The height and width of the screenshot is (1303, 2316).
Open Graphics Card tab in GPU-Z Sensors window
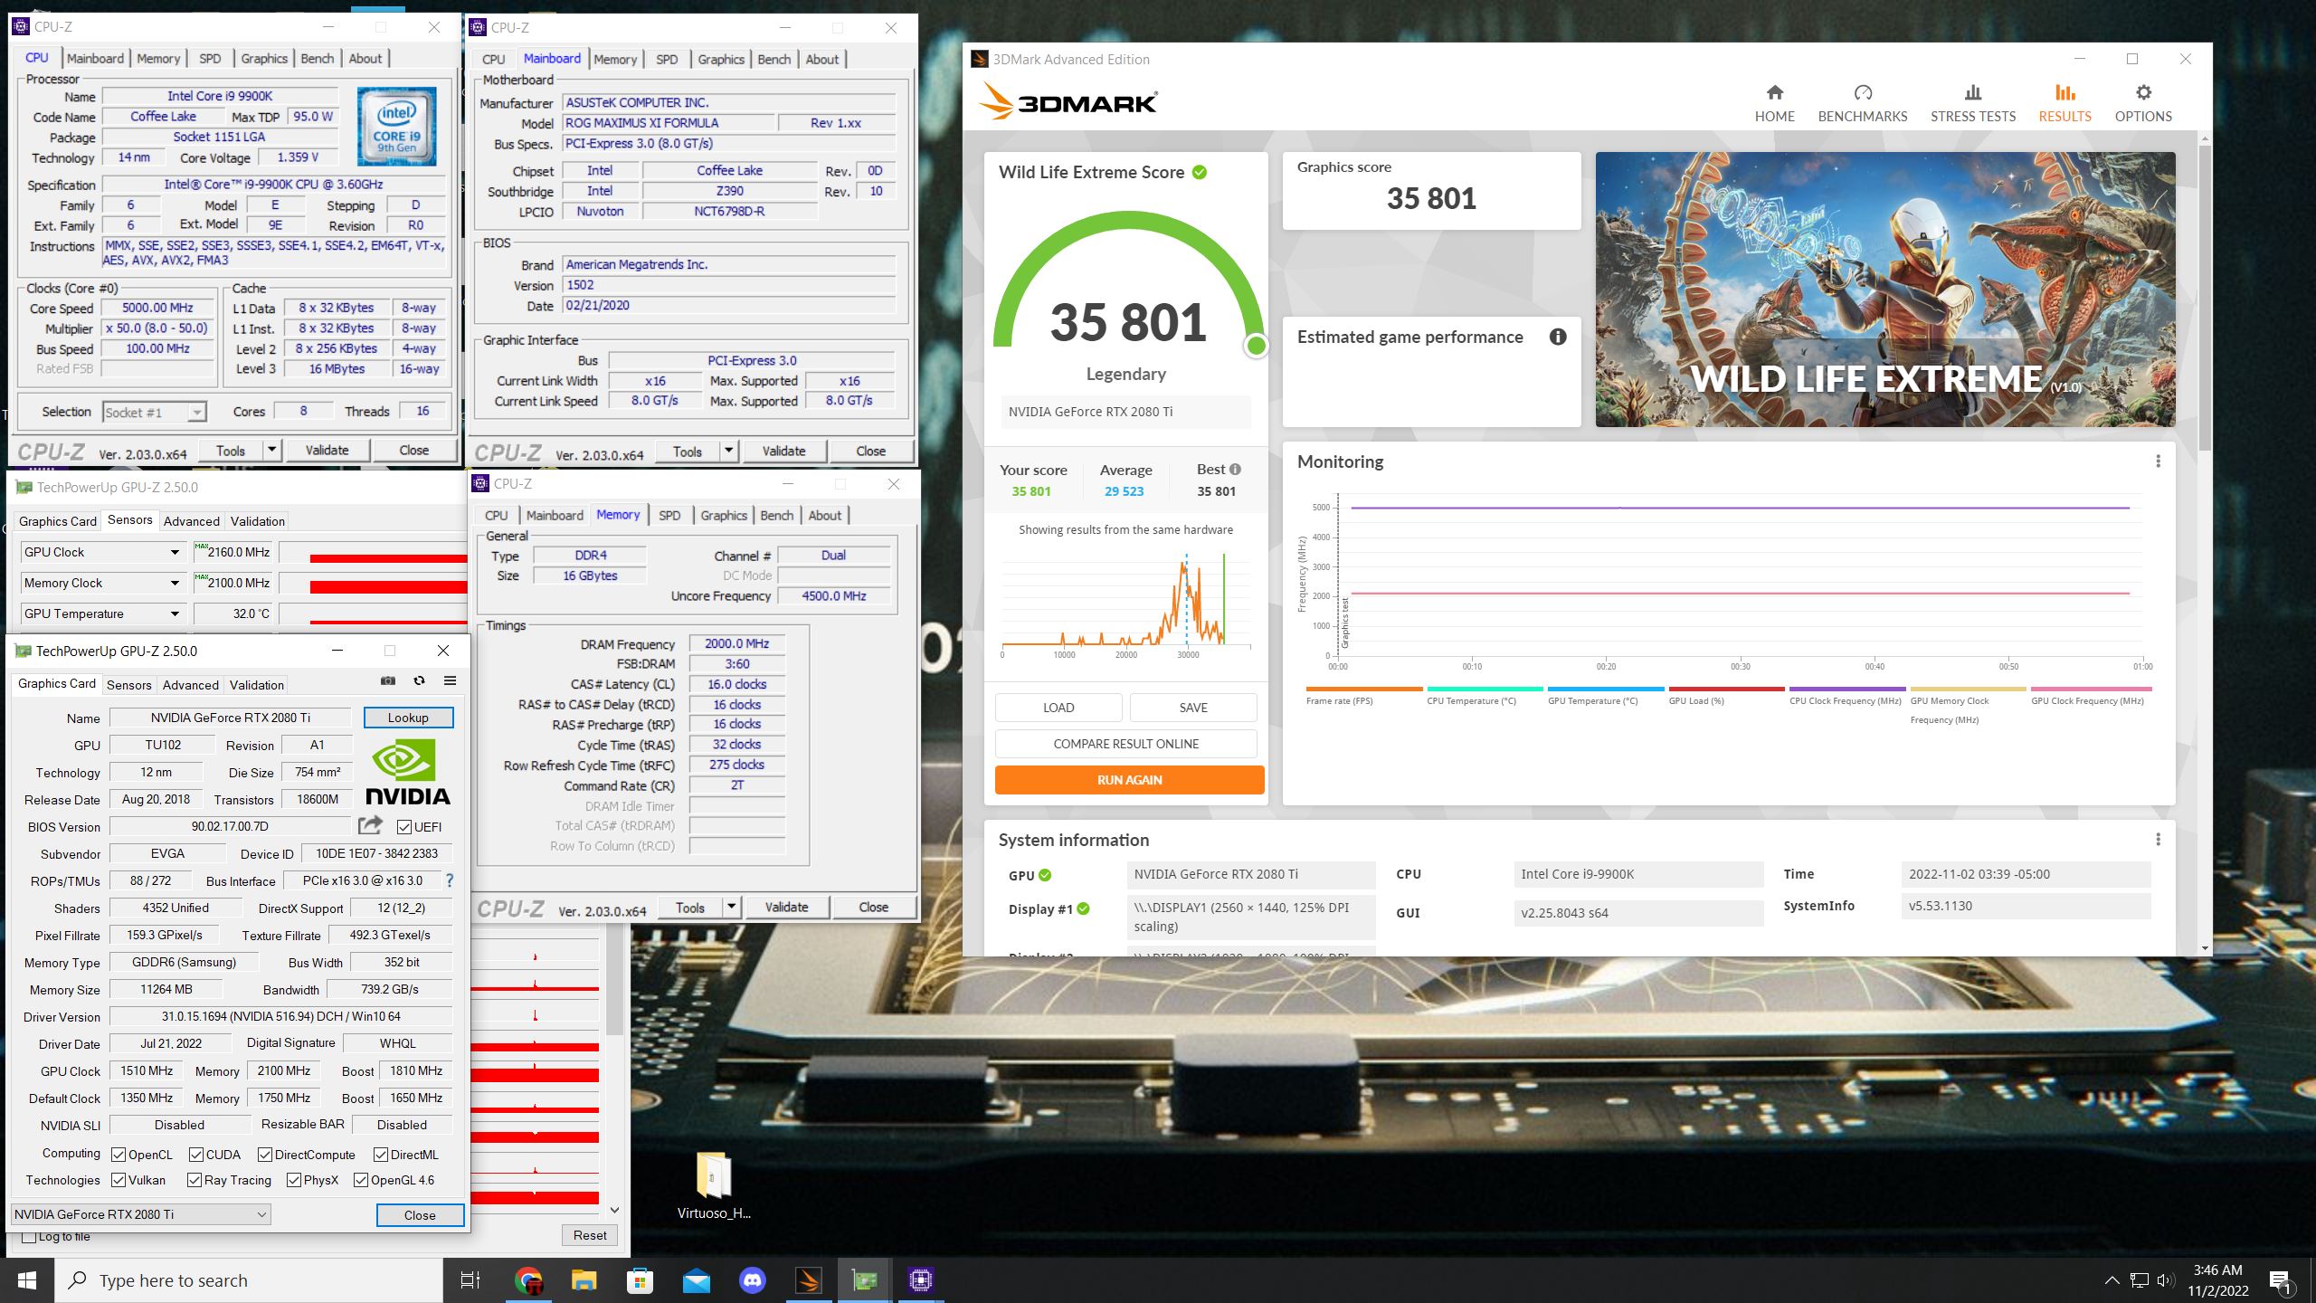click(x=57, y=521)
